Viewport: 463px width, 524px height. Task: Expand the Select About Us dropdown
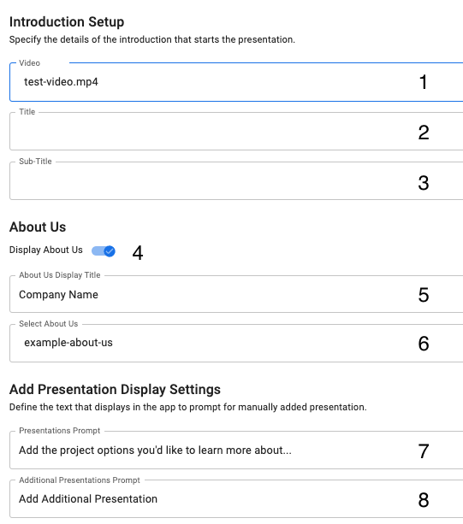coord(236,343)
